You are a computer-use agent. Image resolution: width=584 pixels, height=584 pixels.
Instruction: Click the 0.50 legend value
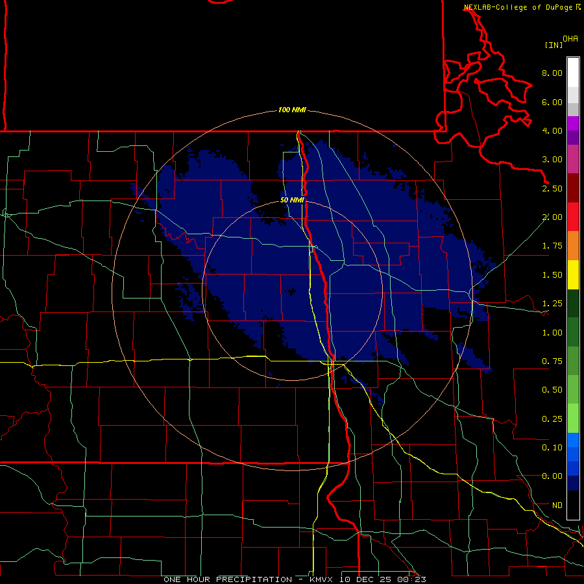click(x=552, y=390)
